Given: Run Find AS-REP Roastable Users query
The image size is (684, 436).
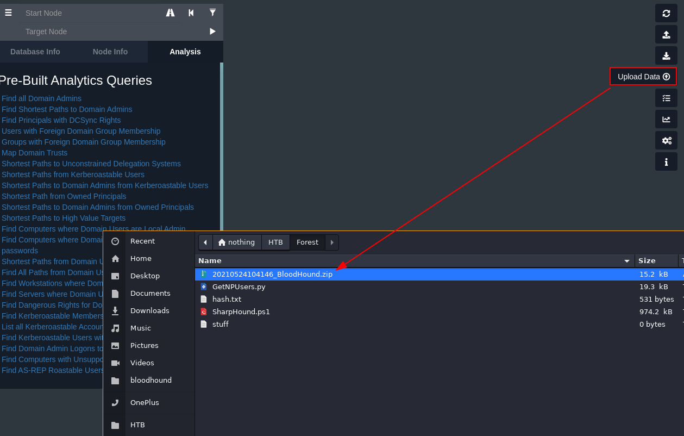Looking at the screenshot, I should coord(53,370).
